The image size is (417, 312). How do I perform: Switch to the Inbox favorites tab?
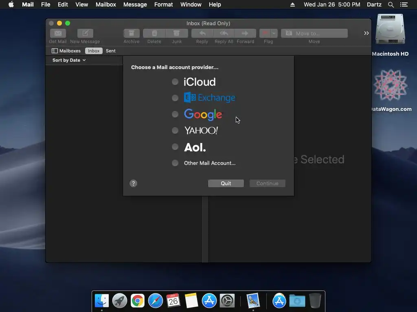[x=94, y=51]
